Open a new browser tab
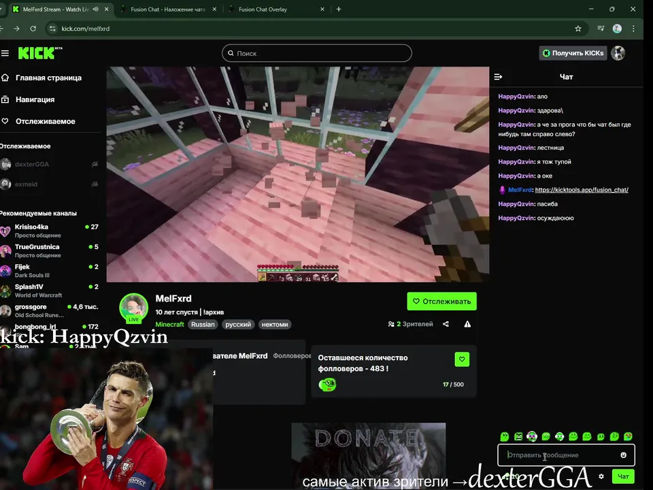The width and height of the screenshot is (653, 490). (339, 9)
